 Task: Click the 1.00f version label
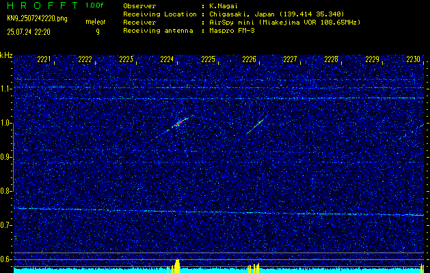tap(94, 5)
